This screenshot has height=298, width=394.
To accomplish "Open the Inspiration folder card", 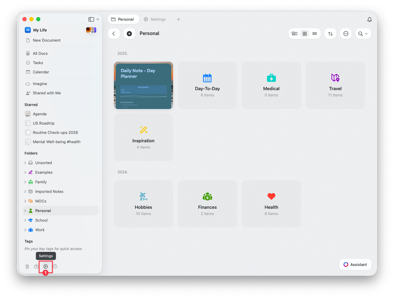I will 143,137.
